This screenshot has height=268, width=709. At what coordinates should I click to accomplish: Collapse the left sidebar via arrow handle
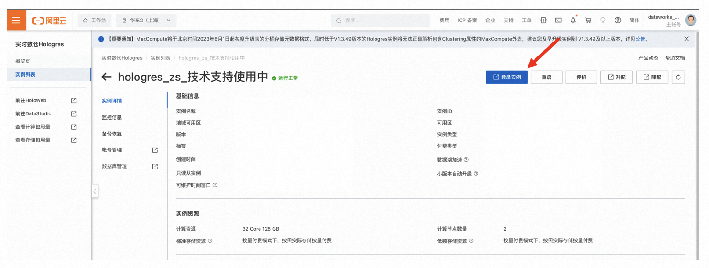click(x=94, y=191)
